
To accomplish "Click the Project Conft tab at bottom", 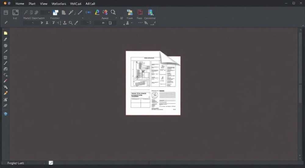I will 16,163.
